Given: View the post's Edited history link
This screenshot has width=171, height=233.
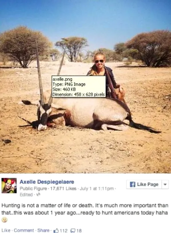Looking at the screenshot, I should click(x=26, y=194).
